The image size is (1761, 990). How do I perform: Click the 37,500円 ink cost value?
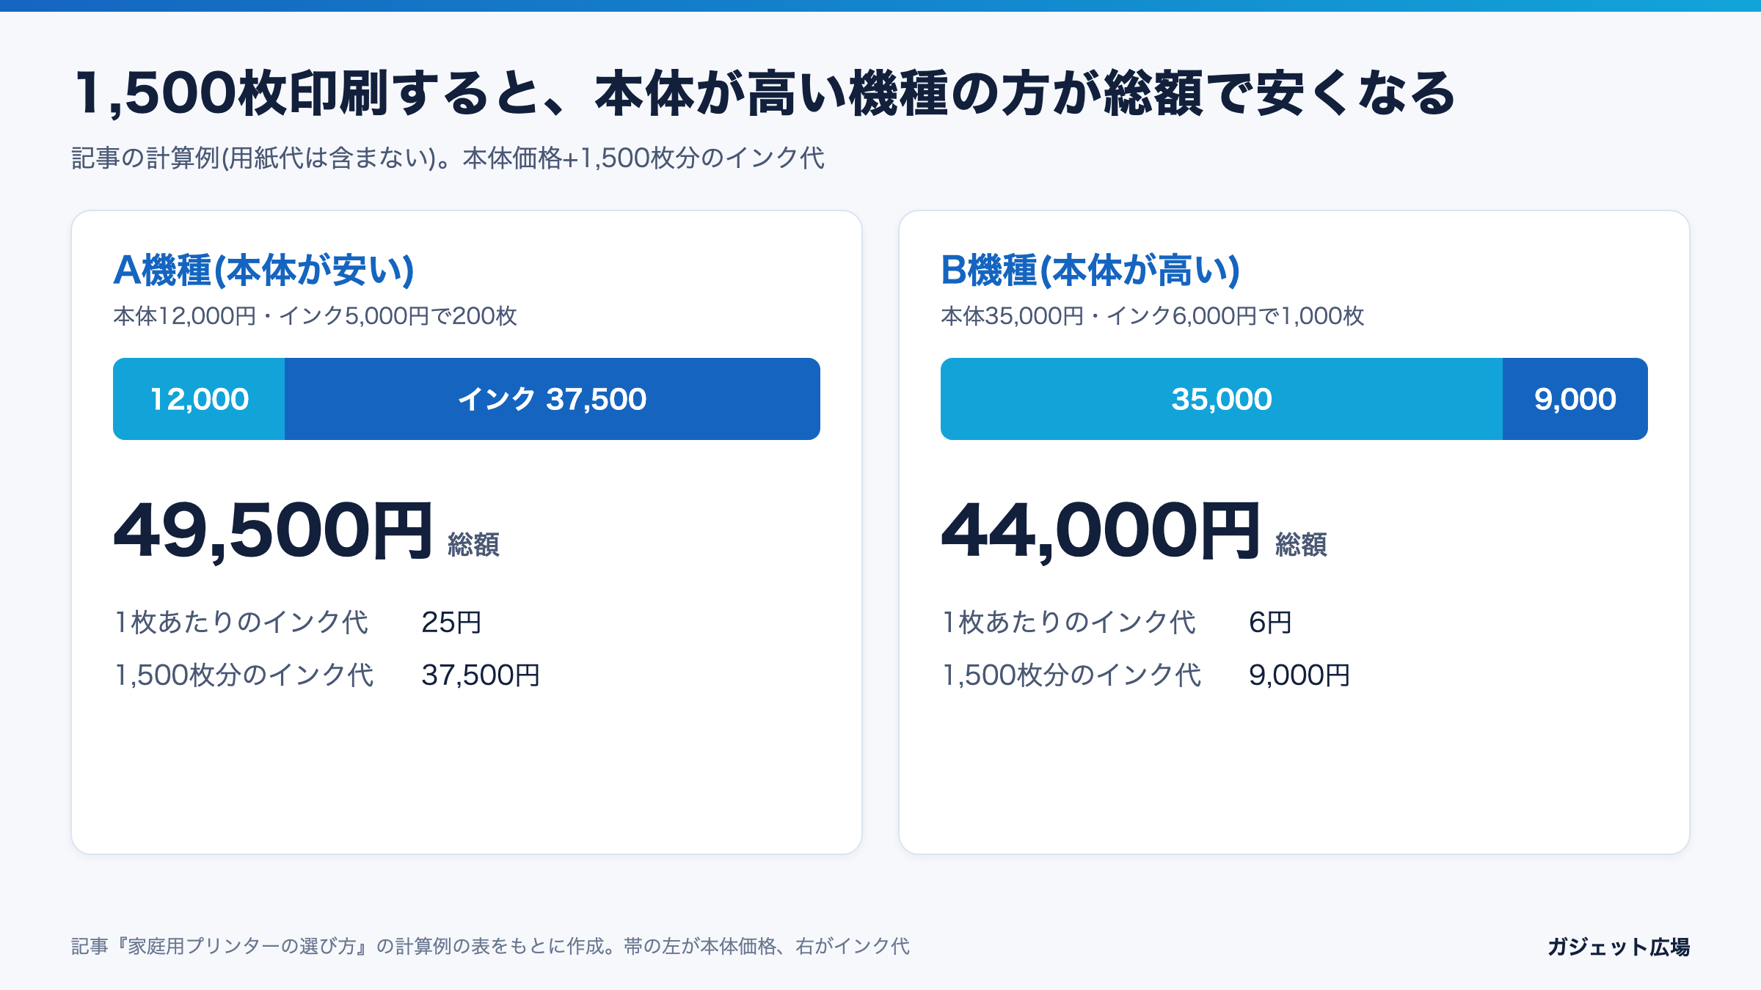(x=481, y=675)
